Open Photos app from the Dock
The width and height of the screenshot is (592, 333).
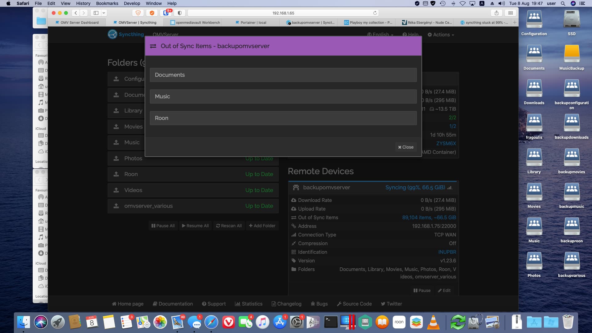click(160, 322)
